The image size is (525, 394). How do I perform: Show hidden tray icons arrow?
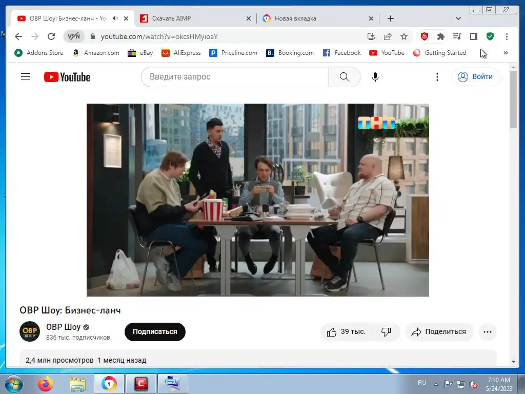[x=436, y=384]
